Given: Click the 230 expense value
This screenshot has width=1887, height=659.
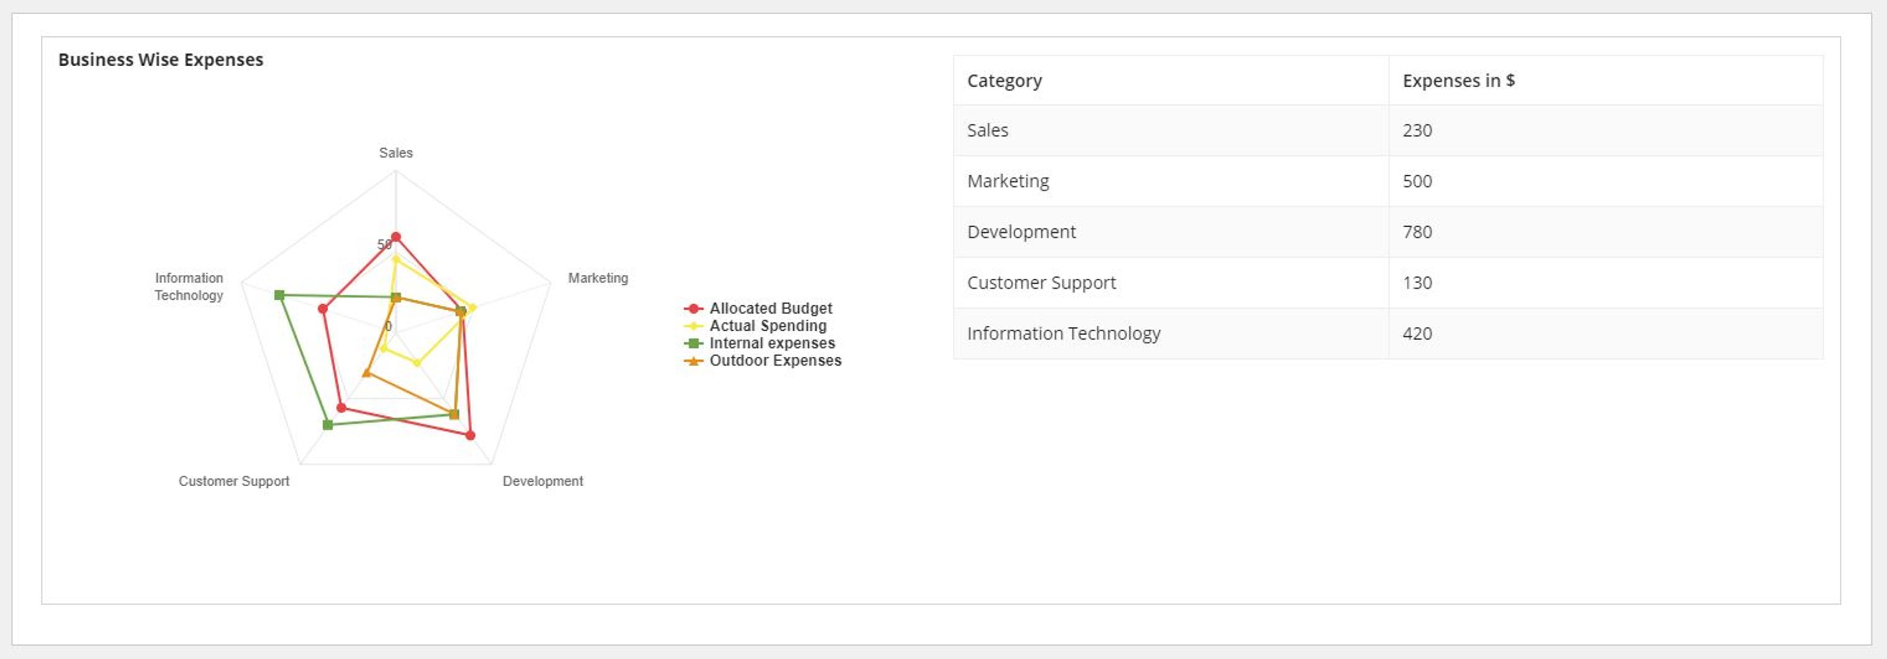Looking at the screenshot, I should point(1417,130).
